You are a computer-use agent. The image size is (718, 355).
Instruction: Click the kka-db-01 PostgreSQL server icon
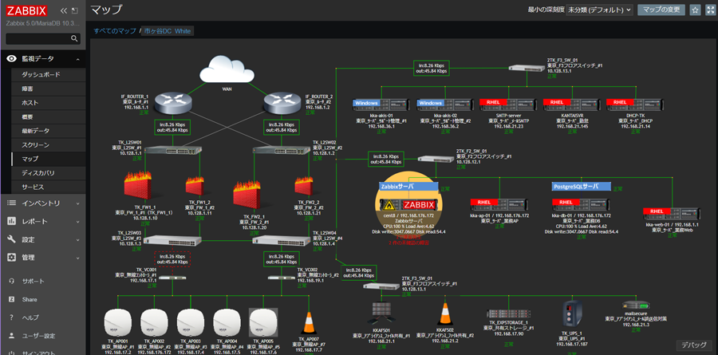[x=582, y=205]
